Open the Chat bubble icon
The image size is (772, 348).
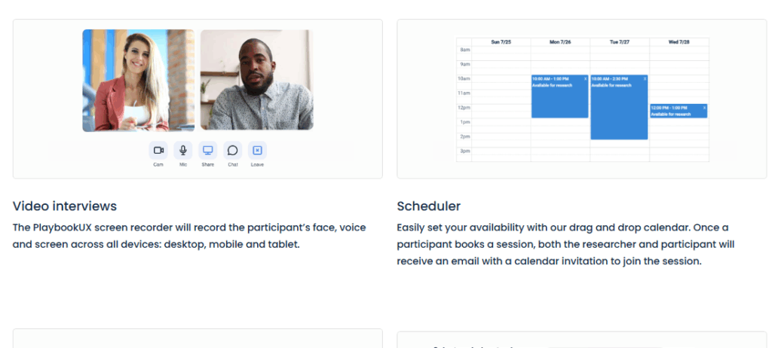(x=233, y=151)
